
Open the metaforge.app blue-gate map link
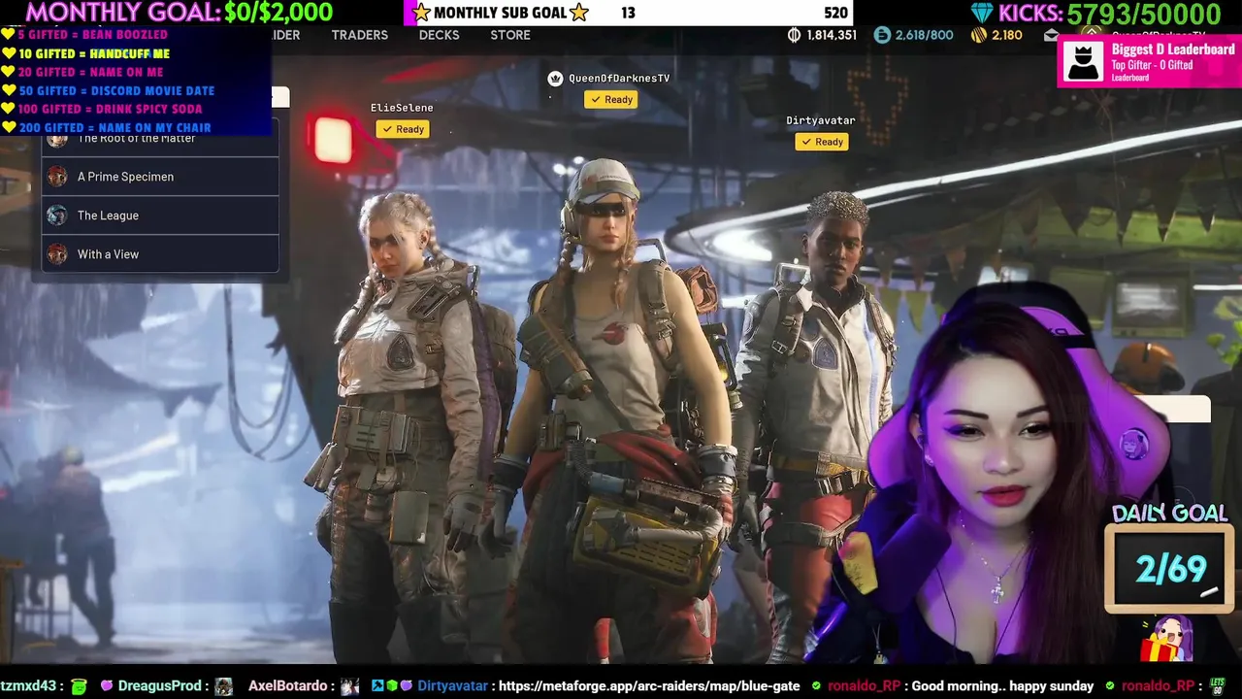[x=649, y=685]
